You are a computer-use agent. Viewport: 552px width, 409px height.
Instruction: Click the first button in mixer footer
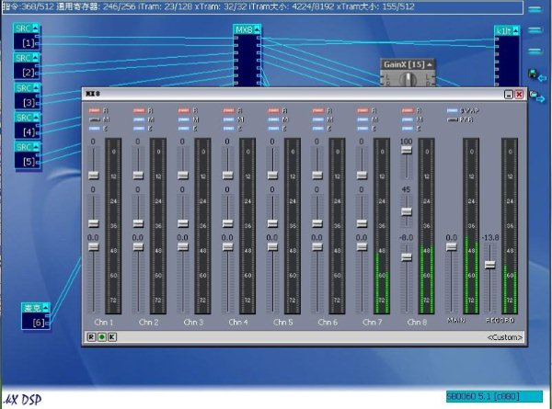pos(91,337)
